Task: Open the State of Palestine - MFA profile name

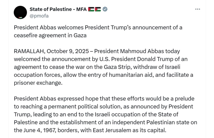Action: tap(58, 9)
